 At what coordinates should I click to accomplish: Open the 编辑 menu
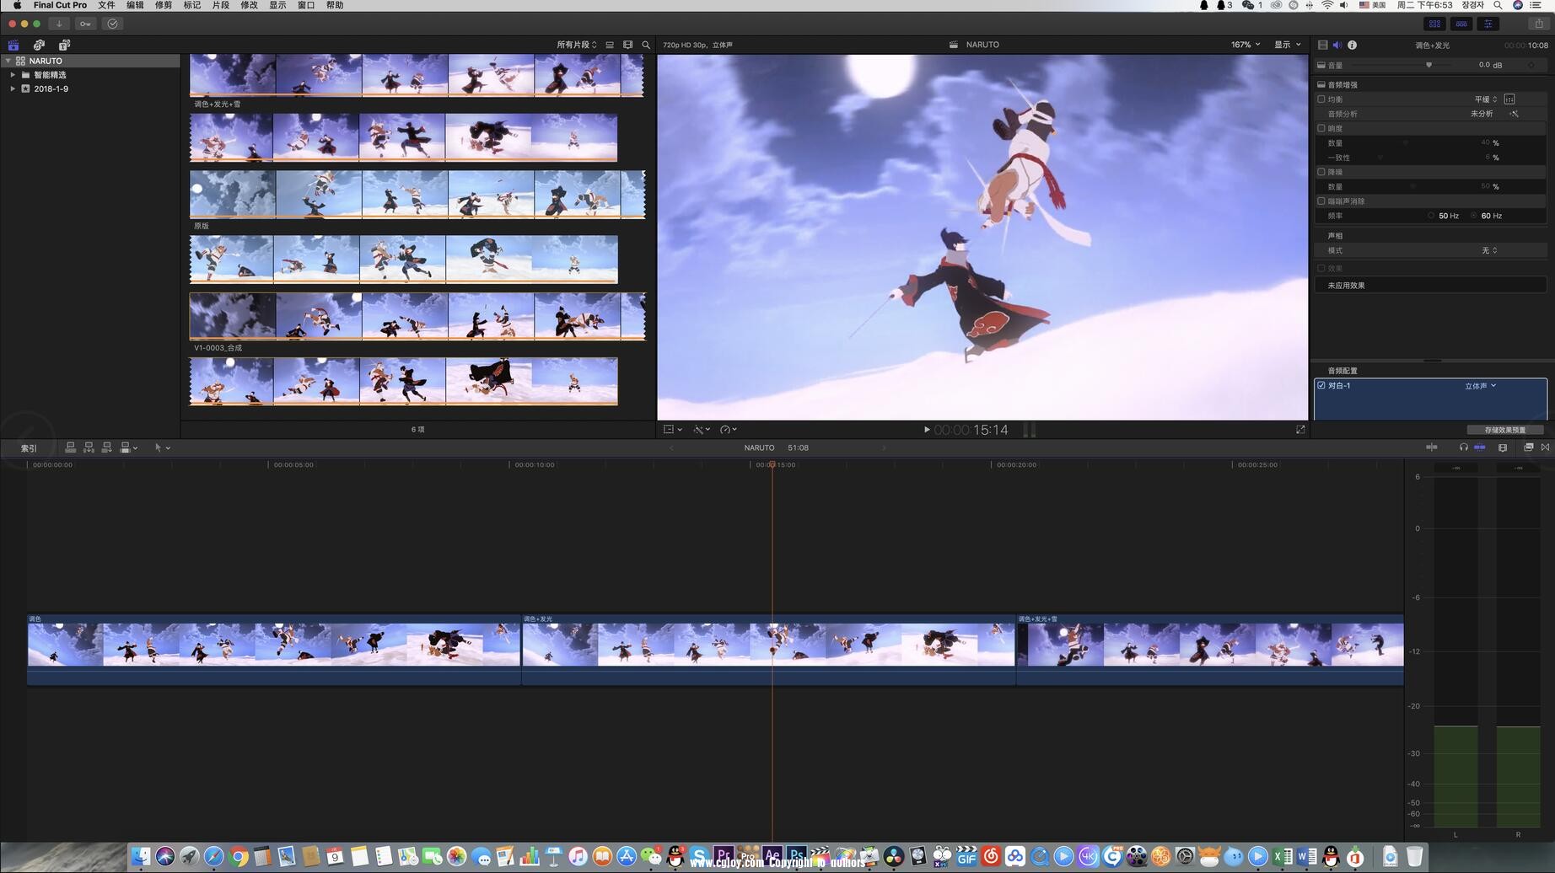135,5
